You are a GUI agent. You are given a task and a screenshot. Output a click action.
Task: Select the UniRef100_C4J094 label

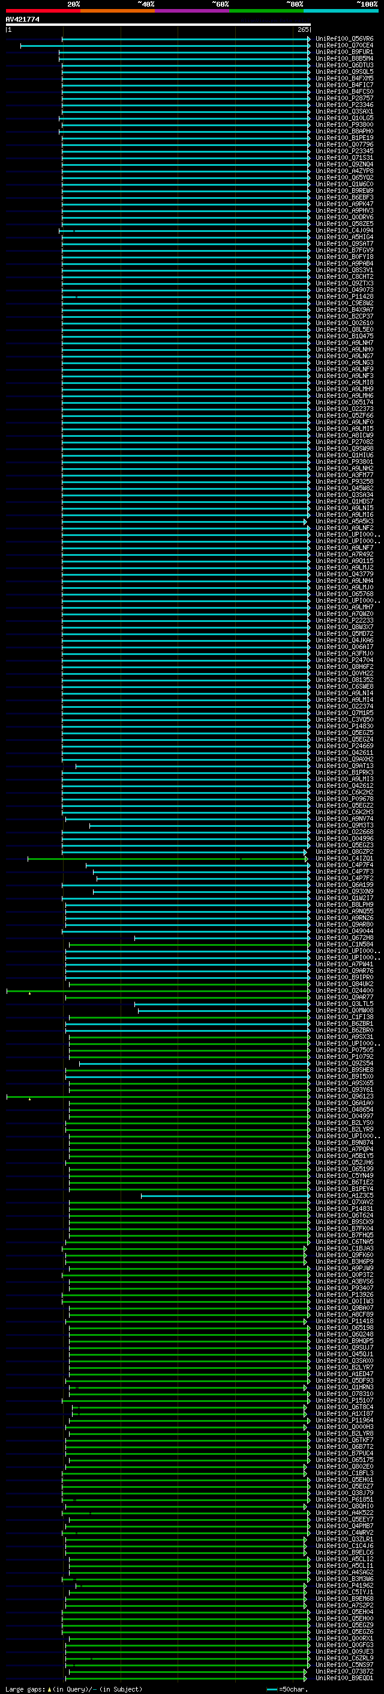tap(344, 230)
